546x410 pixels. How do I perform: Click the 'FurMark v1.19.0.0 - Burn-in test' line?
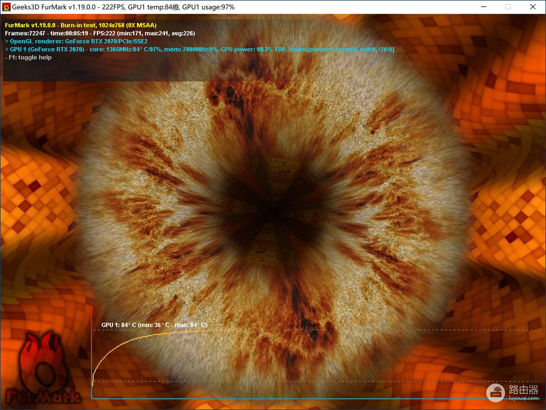pyautogui.click(x=81, y=25)
